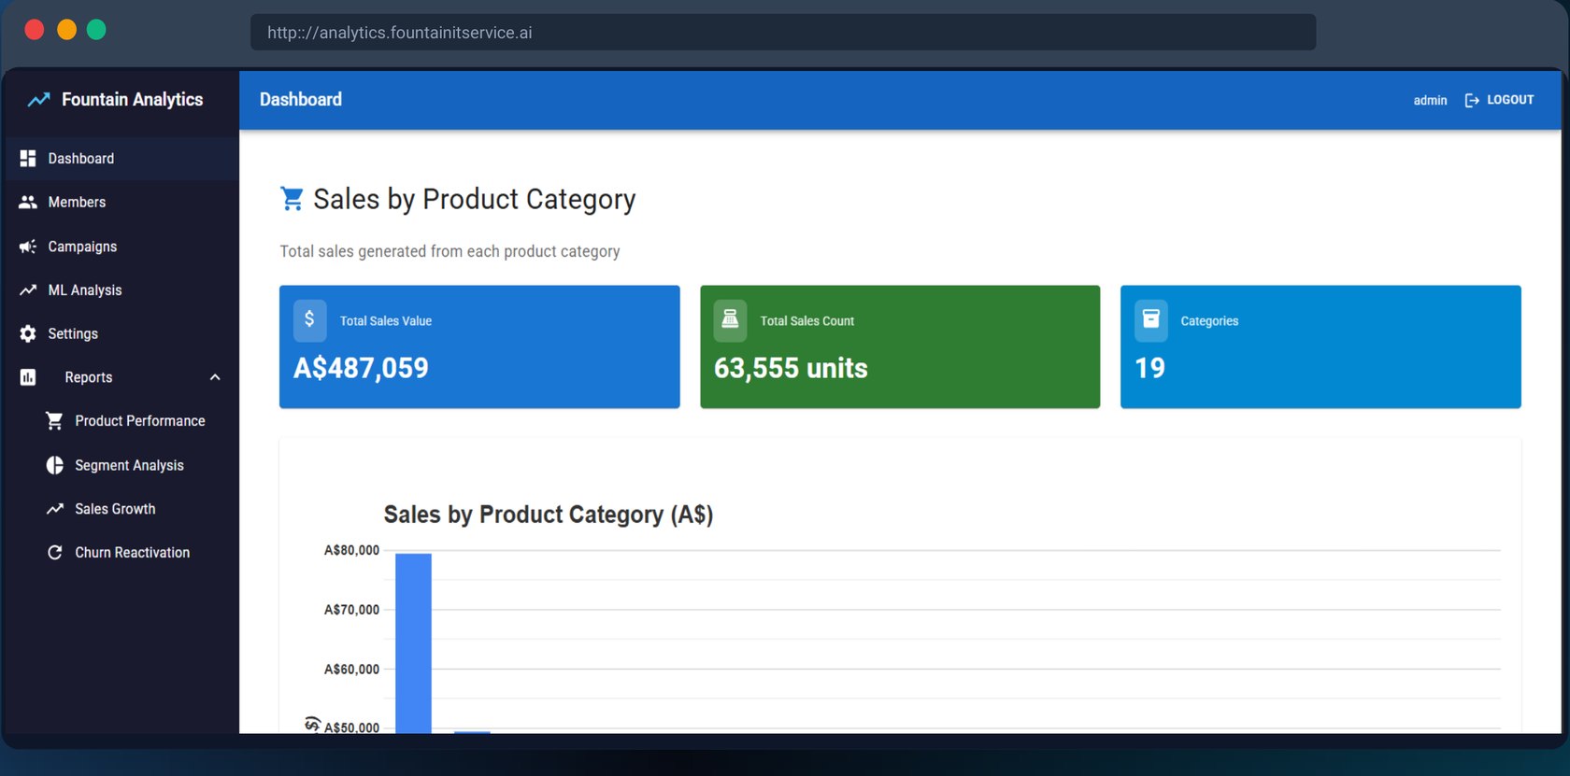Click the Churn Reactivation refresh icon
Screen dimensions: 1570x776
(55, 553)
